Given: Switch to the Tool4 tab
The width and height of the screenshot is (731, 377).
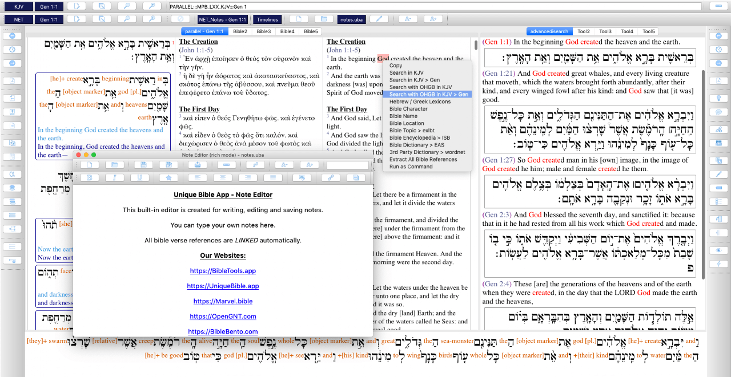Looking at the screenshot, I should tap(627, 31).
